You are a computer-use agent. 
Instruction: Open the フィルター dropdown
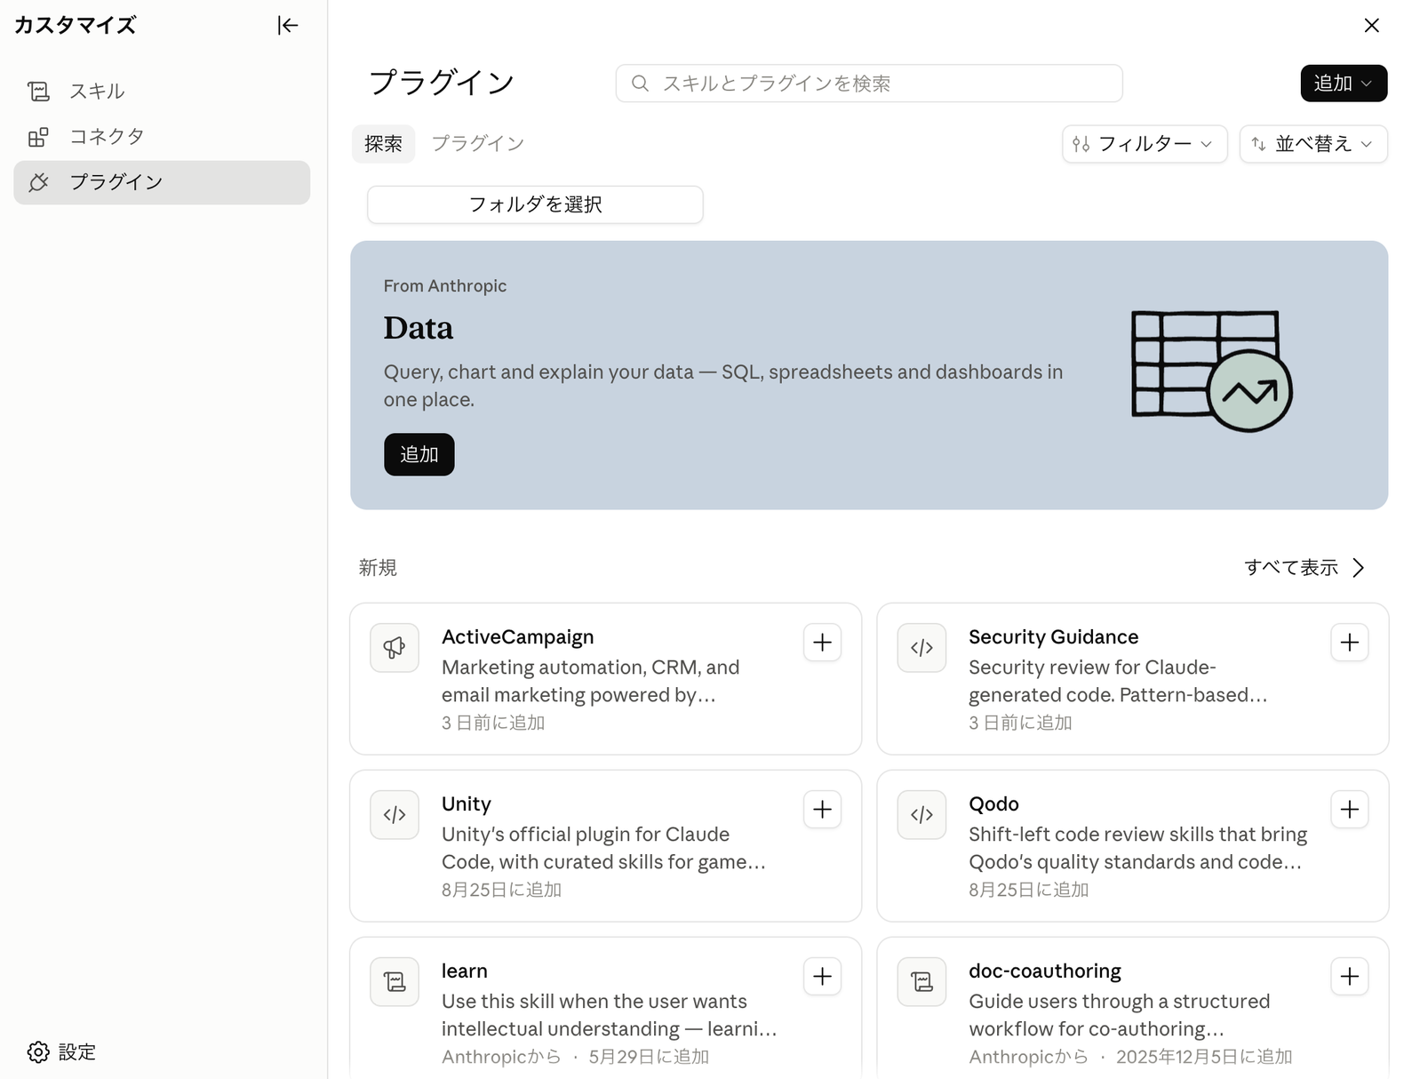pyautogui.click(x=1145, y=144)
